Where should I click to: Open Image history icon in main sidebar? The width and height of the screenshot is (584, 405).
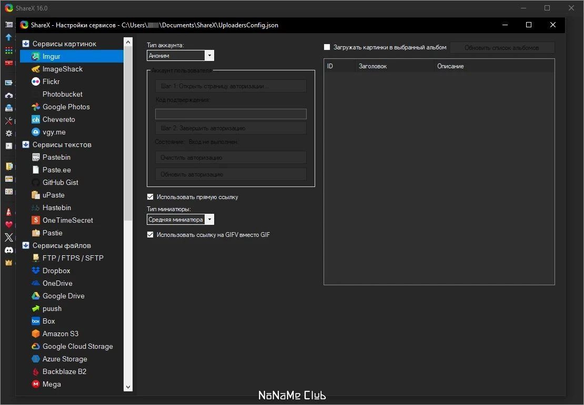pos(8,192)
